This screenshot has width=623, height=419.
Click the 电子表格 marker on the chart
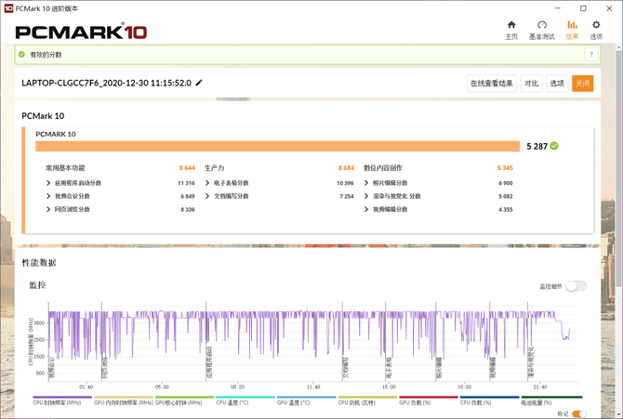[x=389, y=367]
